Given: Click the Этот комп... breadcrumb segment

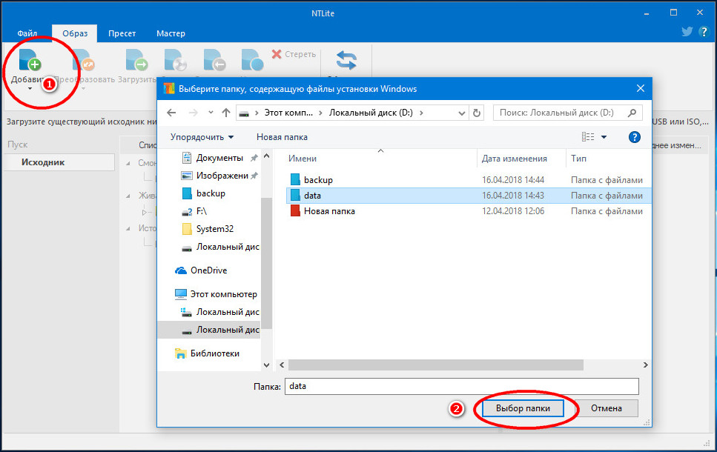Looking at the screenshot, I should (x=288, y=113).
